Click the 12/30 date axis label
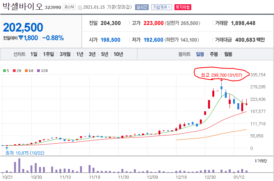The width and height of the screenshot is (274, 181). [210, 177]
